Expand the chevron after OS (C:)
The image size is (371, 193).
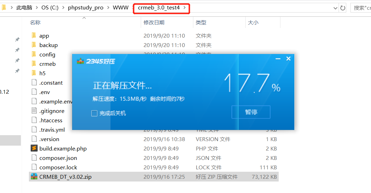pyautogui.click(x=63, y=8)
